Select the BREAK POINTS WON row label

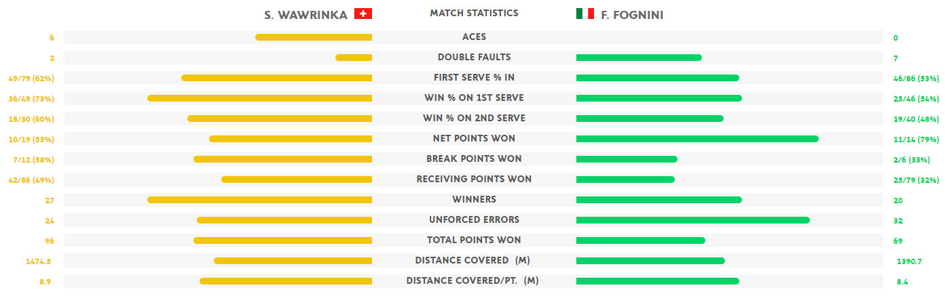[x=474, y=158]
